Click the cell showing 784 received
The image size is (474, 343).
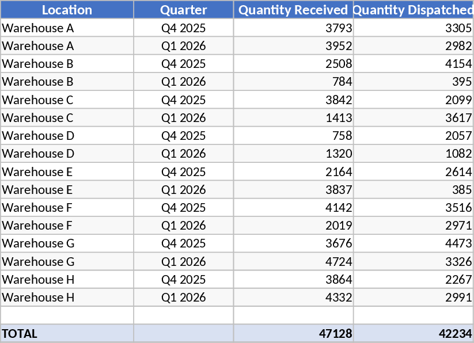[x=293, y=82]
